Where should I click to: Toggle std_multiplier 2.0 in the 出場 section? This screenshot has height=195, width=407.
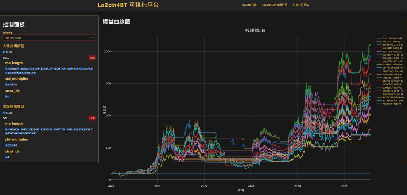coord(6,145)
